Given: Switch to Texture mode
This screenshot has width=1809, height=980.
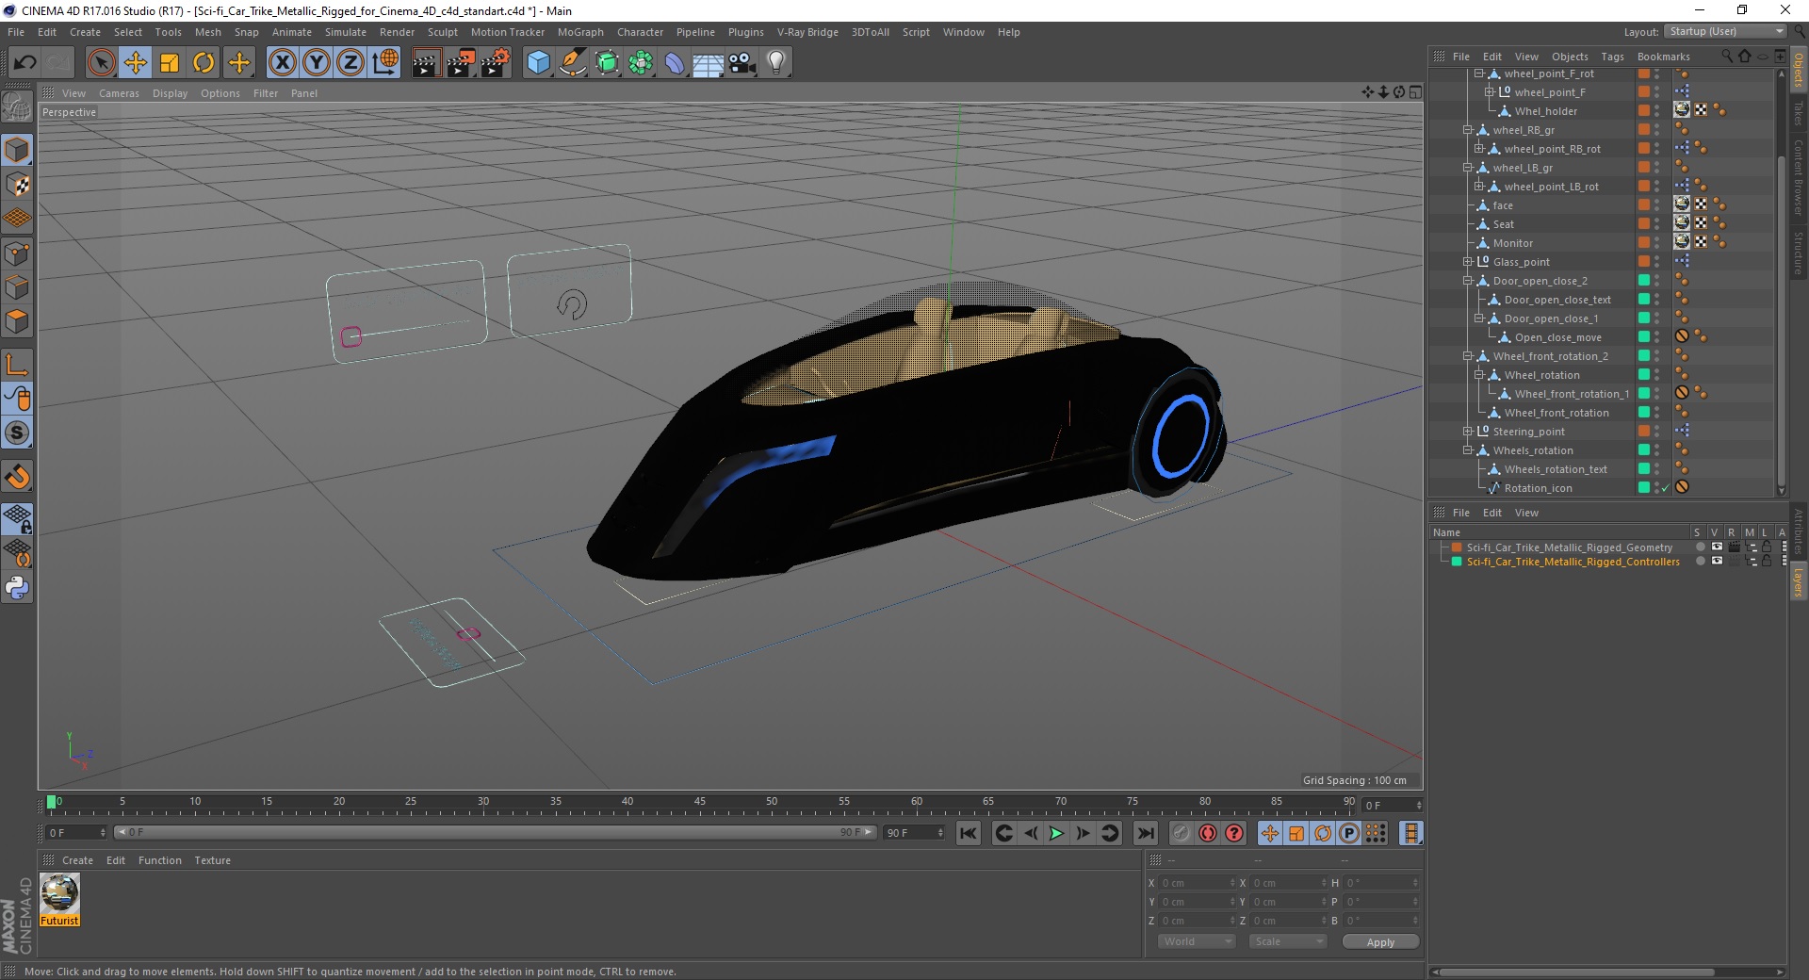Looking at the screenshot, I should (x=17, y=185).
